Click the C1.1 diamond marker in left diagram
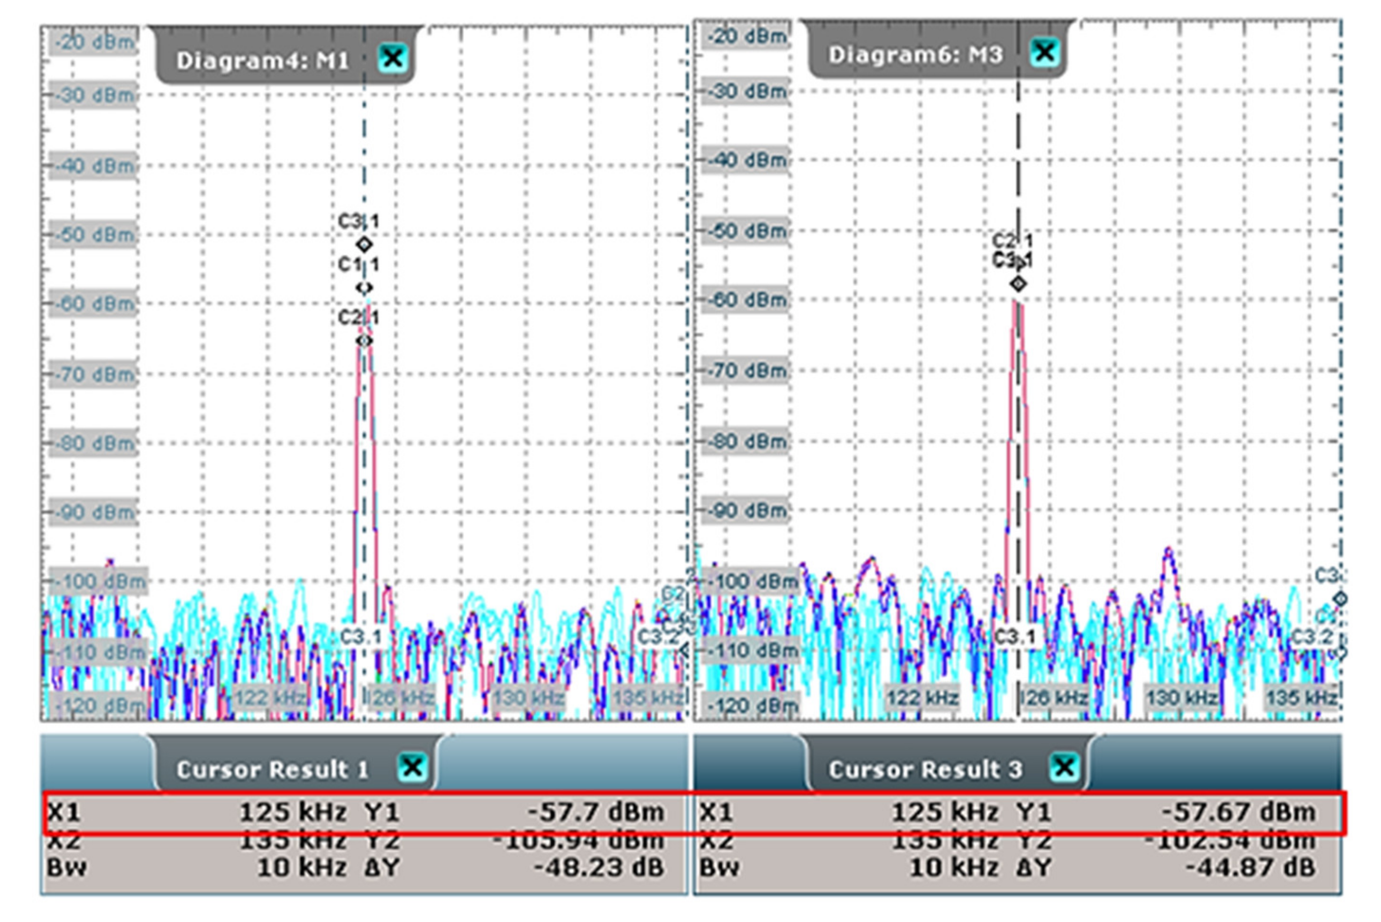Screen dimensions: 1381x922 pos(365,287)
